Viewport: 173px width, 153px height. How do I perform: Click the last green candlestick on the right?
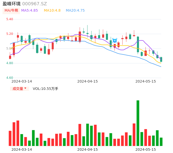[x=161, y=59]
